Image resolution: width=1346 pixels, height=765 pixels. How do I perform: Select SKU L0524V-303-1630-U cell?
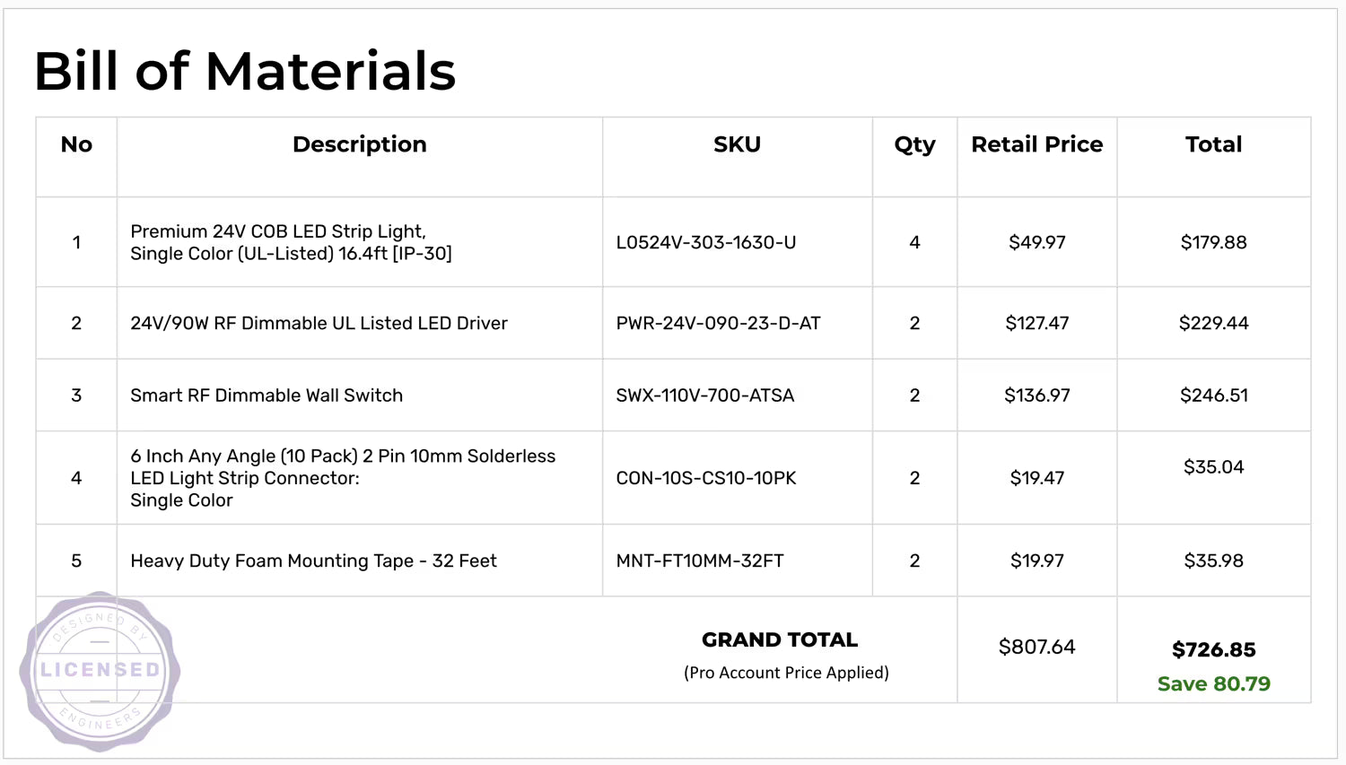coord(705,242)
